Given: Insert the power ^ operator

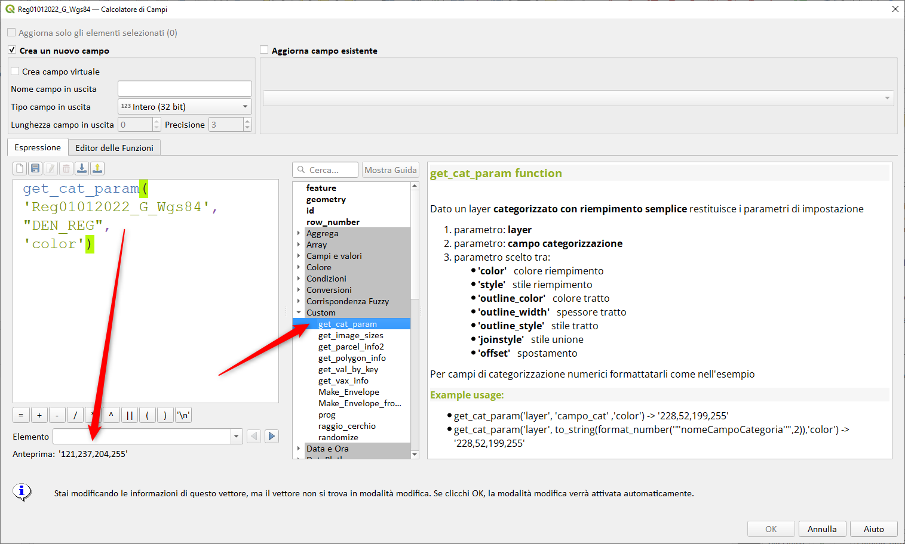Looking at the screenshot, I should pos(111,415).
